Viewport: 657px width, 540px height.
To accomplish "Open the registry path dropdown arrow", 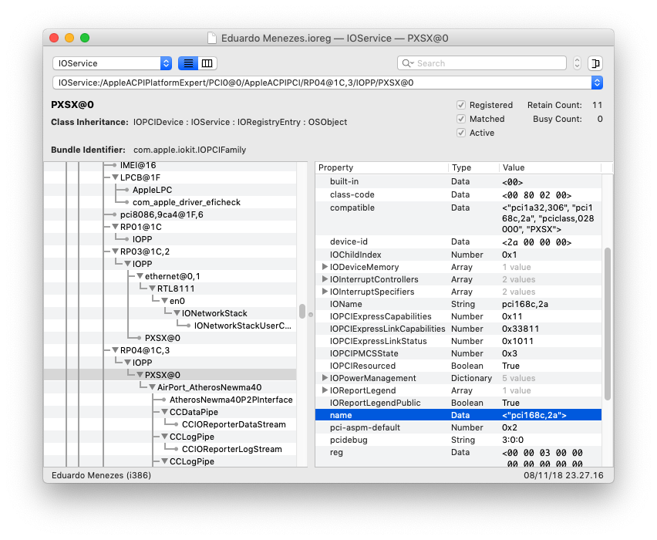I will tap(597, 83).
